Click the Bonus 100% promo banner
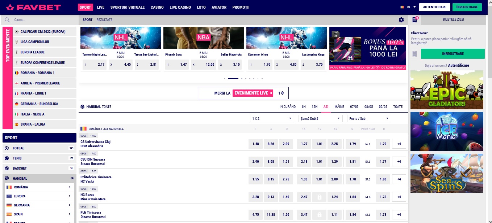 368,48
